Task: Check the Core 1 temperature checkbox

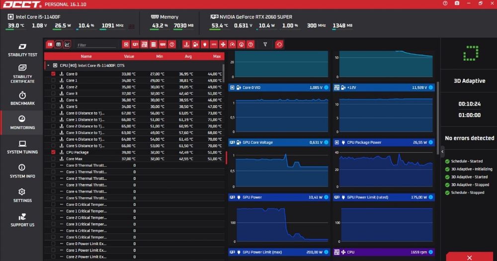Action: 53,81
